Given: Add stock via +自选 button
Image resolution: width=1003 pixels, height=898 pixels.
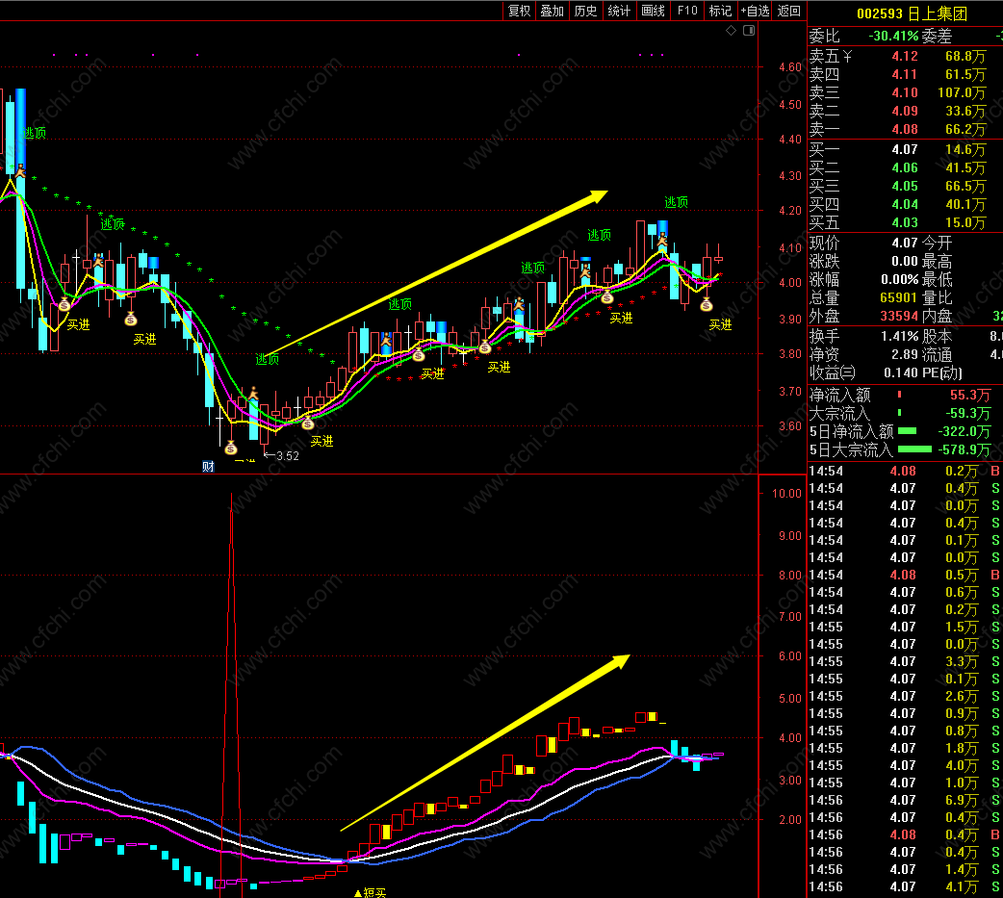Looking at the screenshot, I should pos(755,11).
